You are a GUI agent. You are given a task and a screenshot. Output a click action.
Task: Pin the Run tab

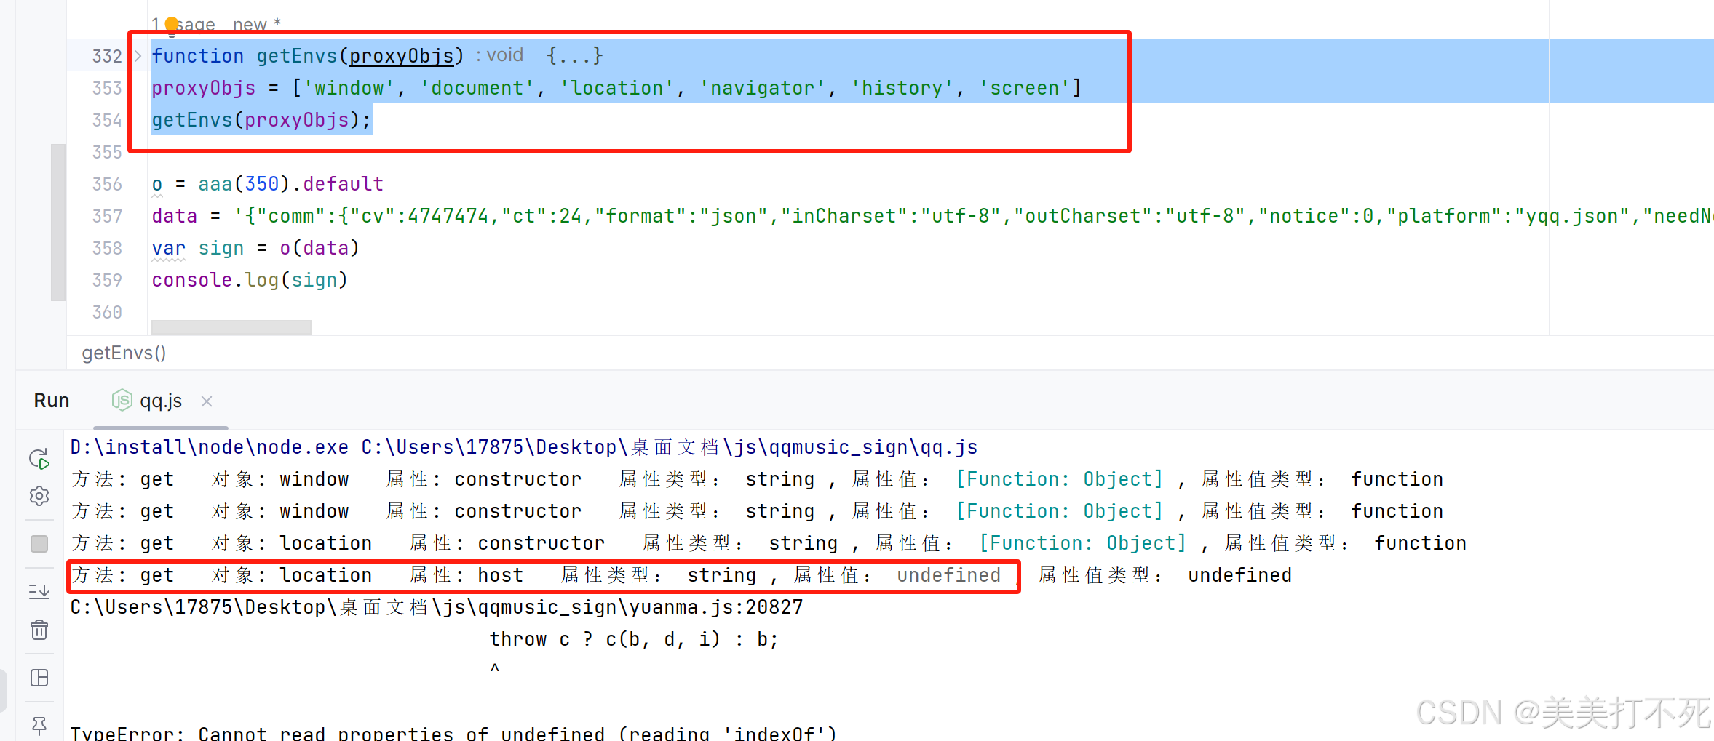click(39, 725)
